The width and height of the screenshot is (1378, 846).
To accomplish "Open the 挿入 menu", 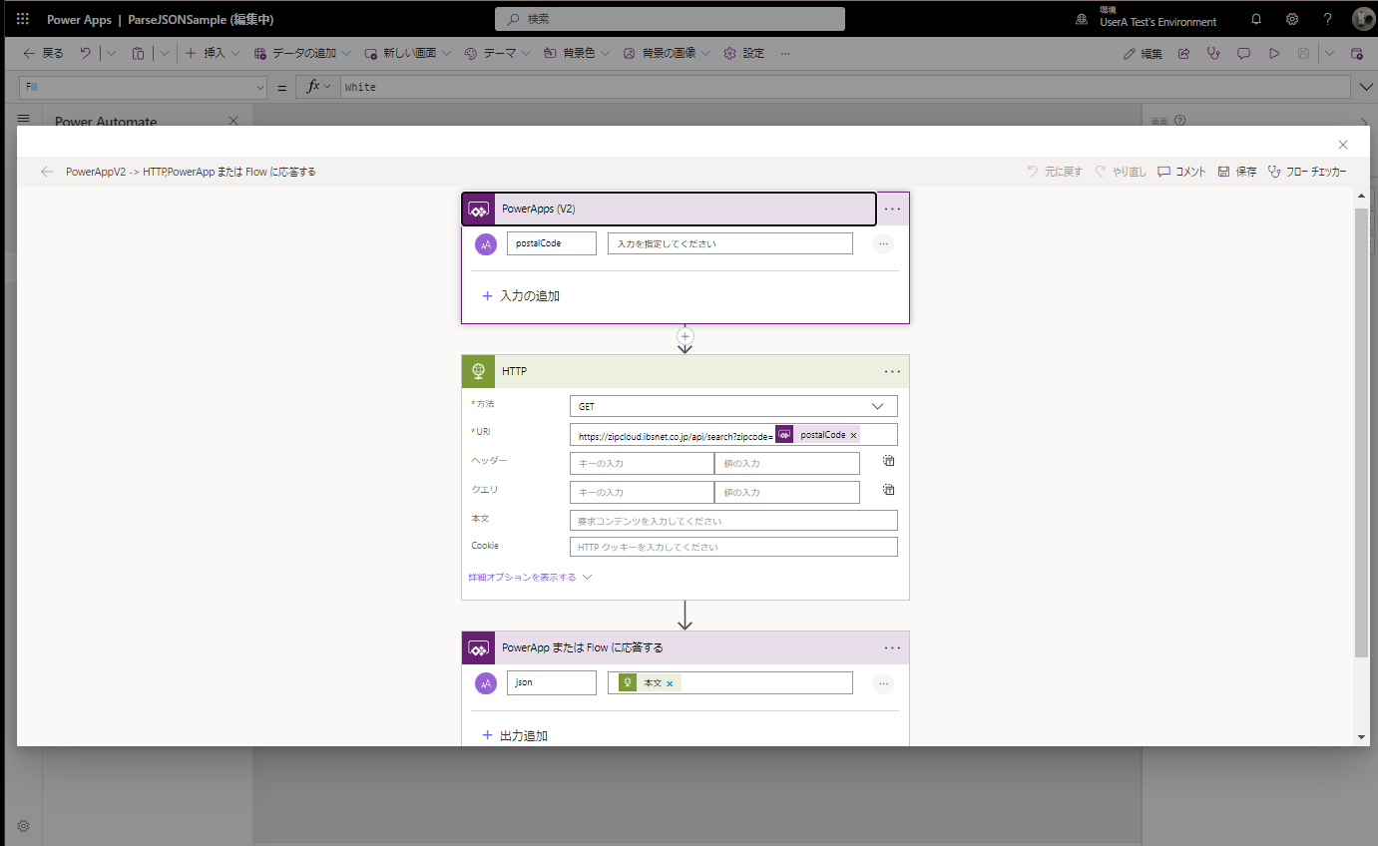I will (212, 53).
